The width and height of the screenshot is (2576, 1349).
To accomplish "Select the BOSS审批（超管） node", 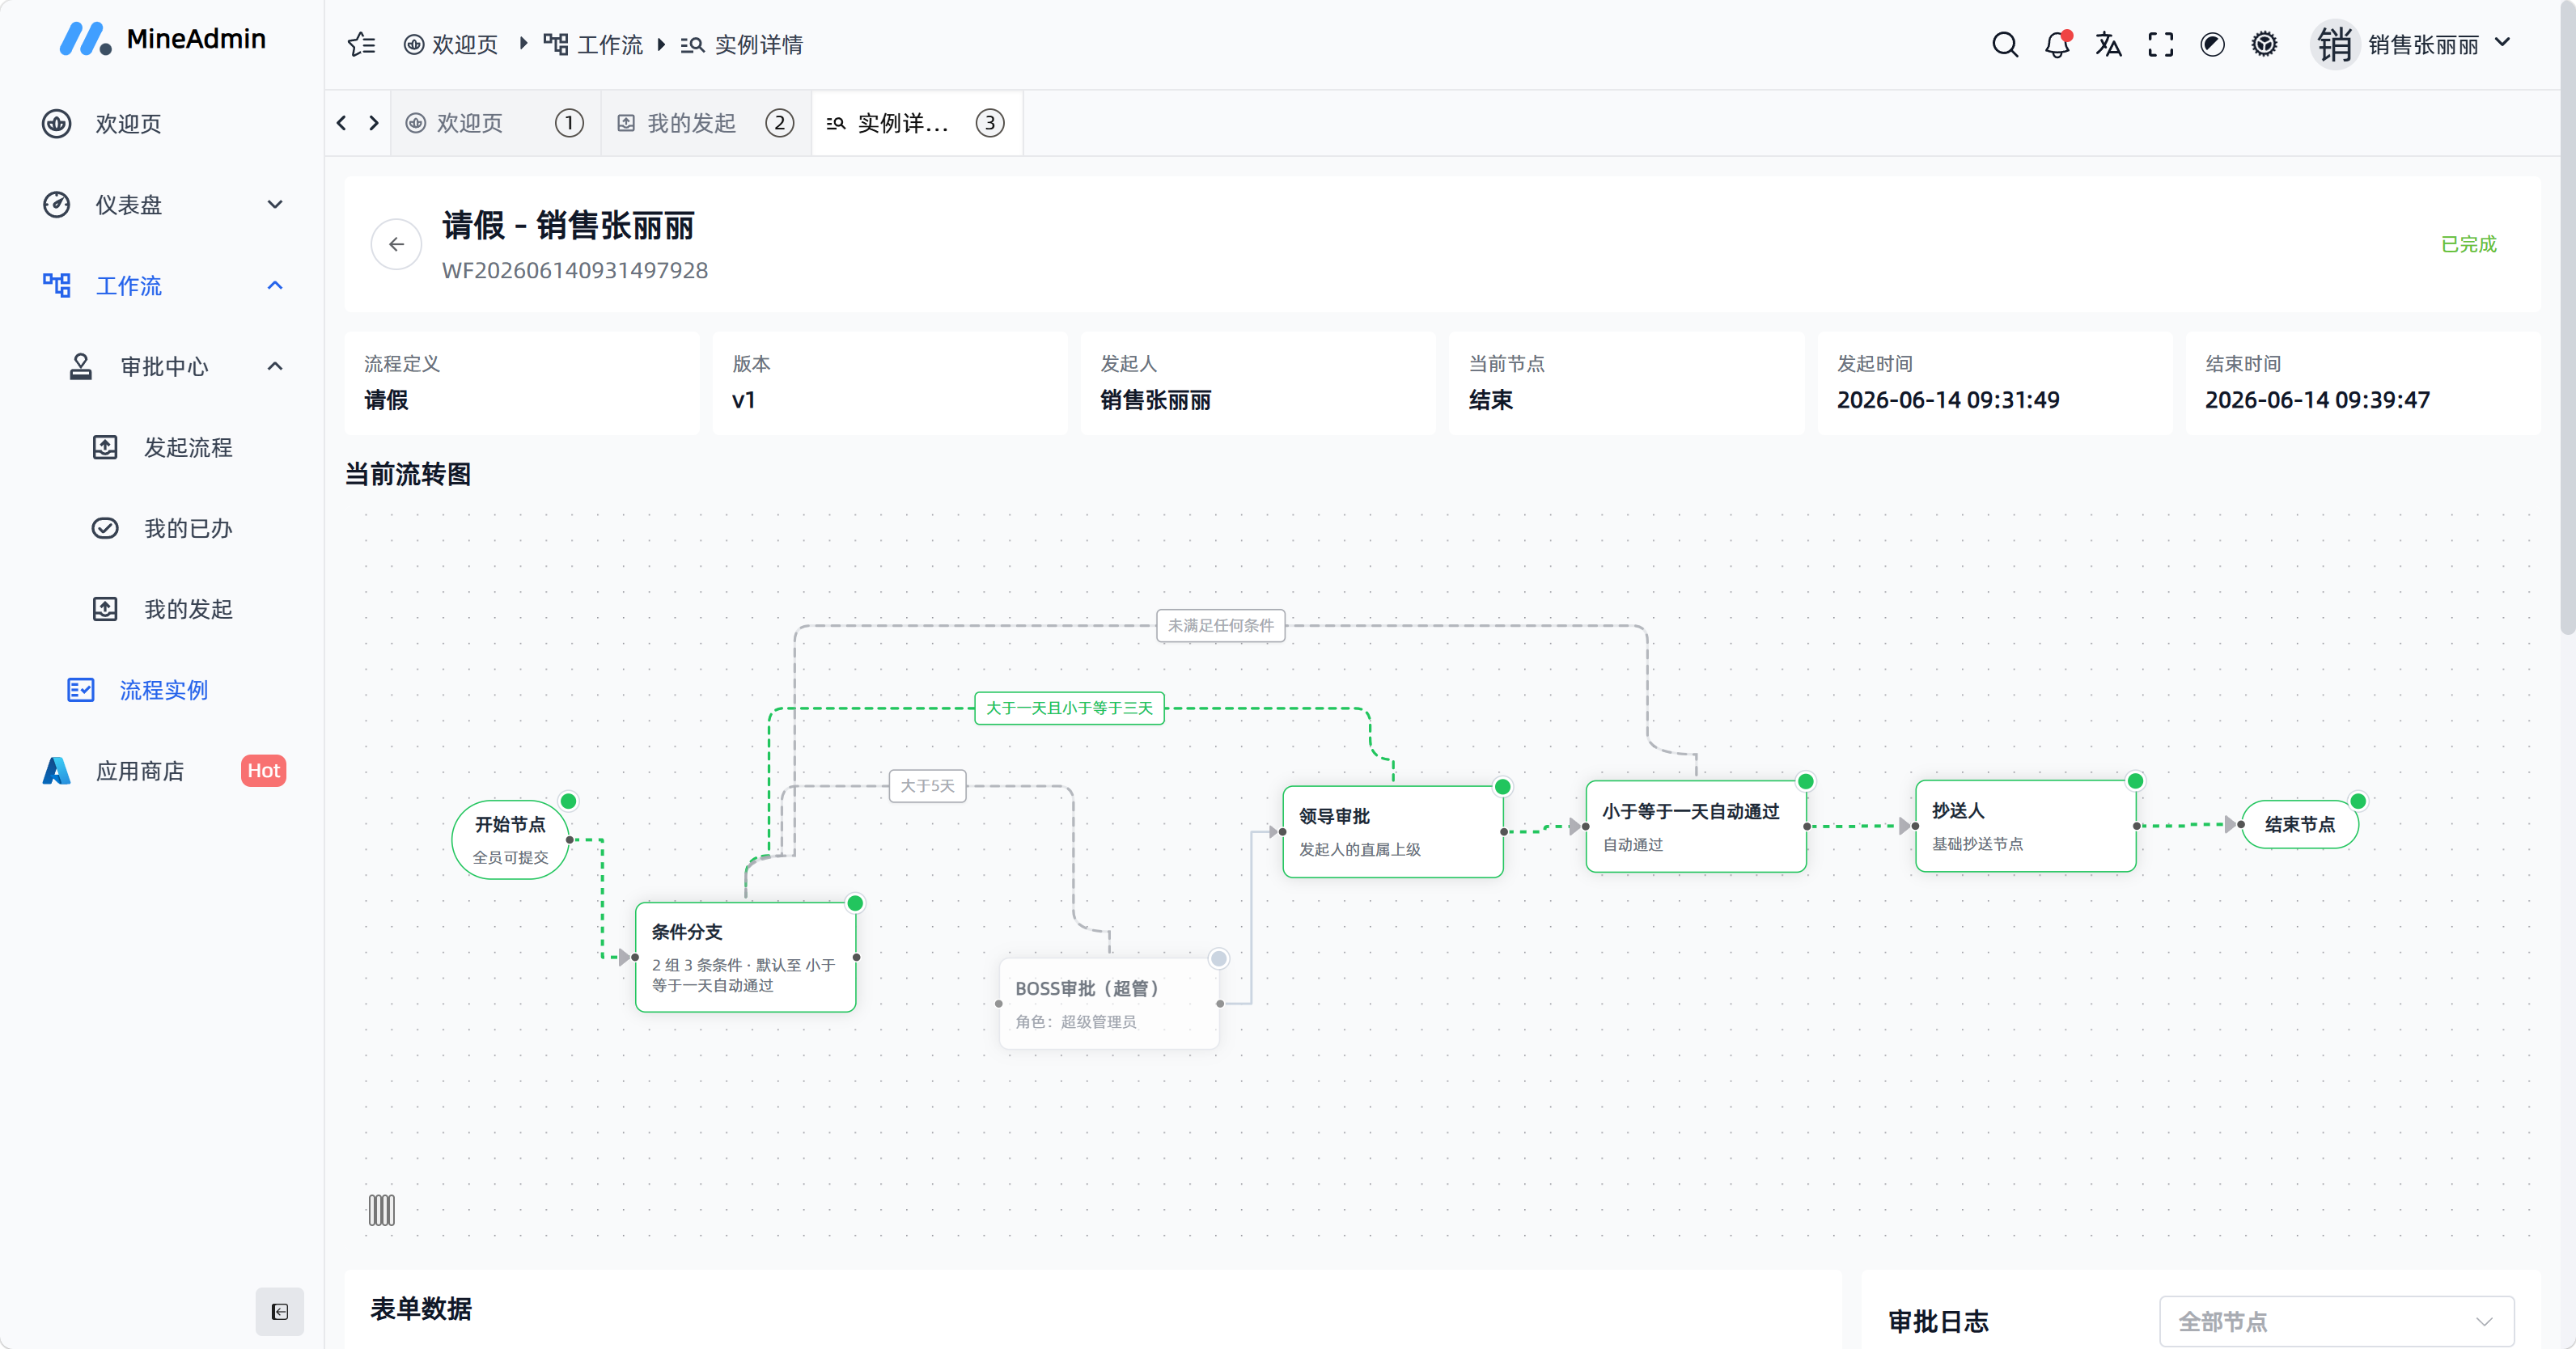I will (x=1109, y=1003).
